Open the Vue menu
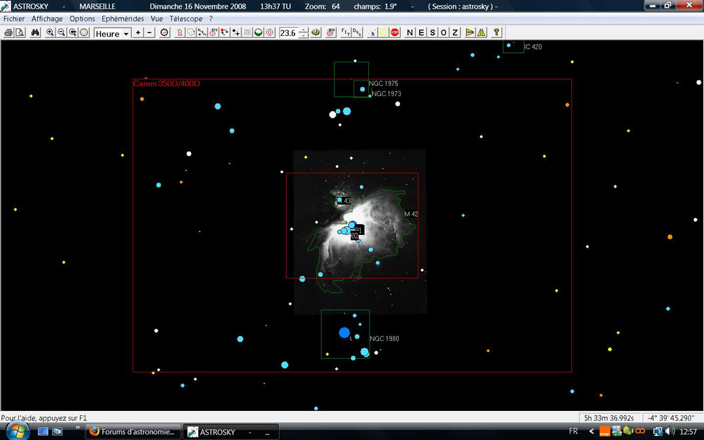 [x=156, y=19]
